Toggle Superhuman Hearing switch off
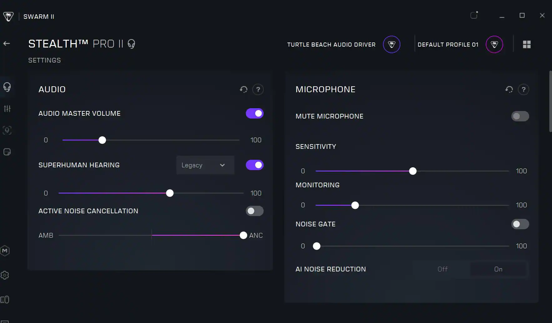This screenshot has height=323, width=552. tap(255, 165)
